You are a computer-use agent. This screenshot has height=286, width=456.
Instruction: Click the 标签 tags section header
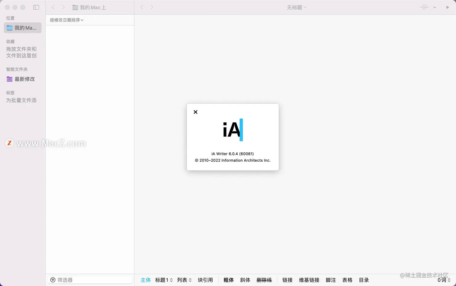[x=10, y=93]
